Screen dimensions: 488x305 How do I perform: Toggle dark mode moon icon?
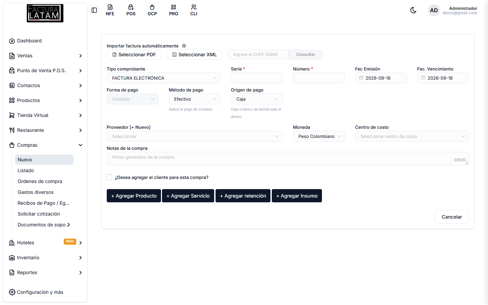(x=413, y=10)
